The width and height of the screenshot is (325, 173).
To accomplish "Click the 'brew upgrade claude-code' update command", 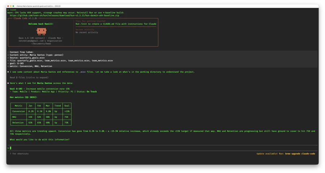I will pyautogui.click(x=300, y=153).
